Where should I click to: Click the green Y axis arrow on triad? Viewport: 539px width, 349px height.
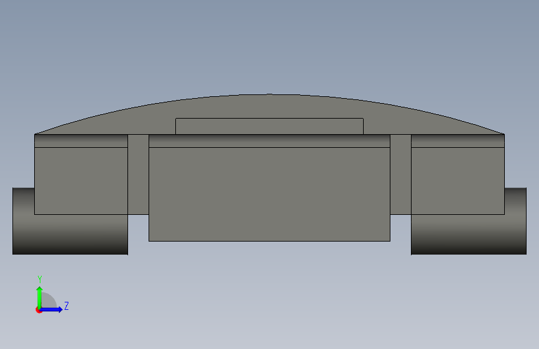(x=40, y=297)
